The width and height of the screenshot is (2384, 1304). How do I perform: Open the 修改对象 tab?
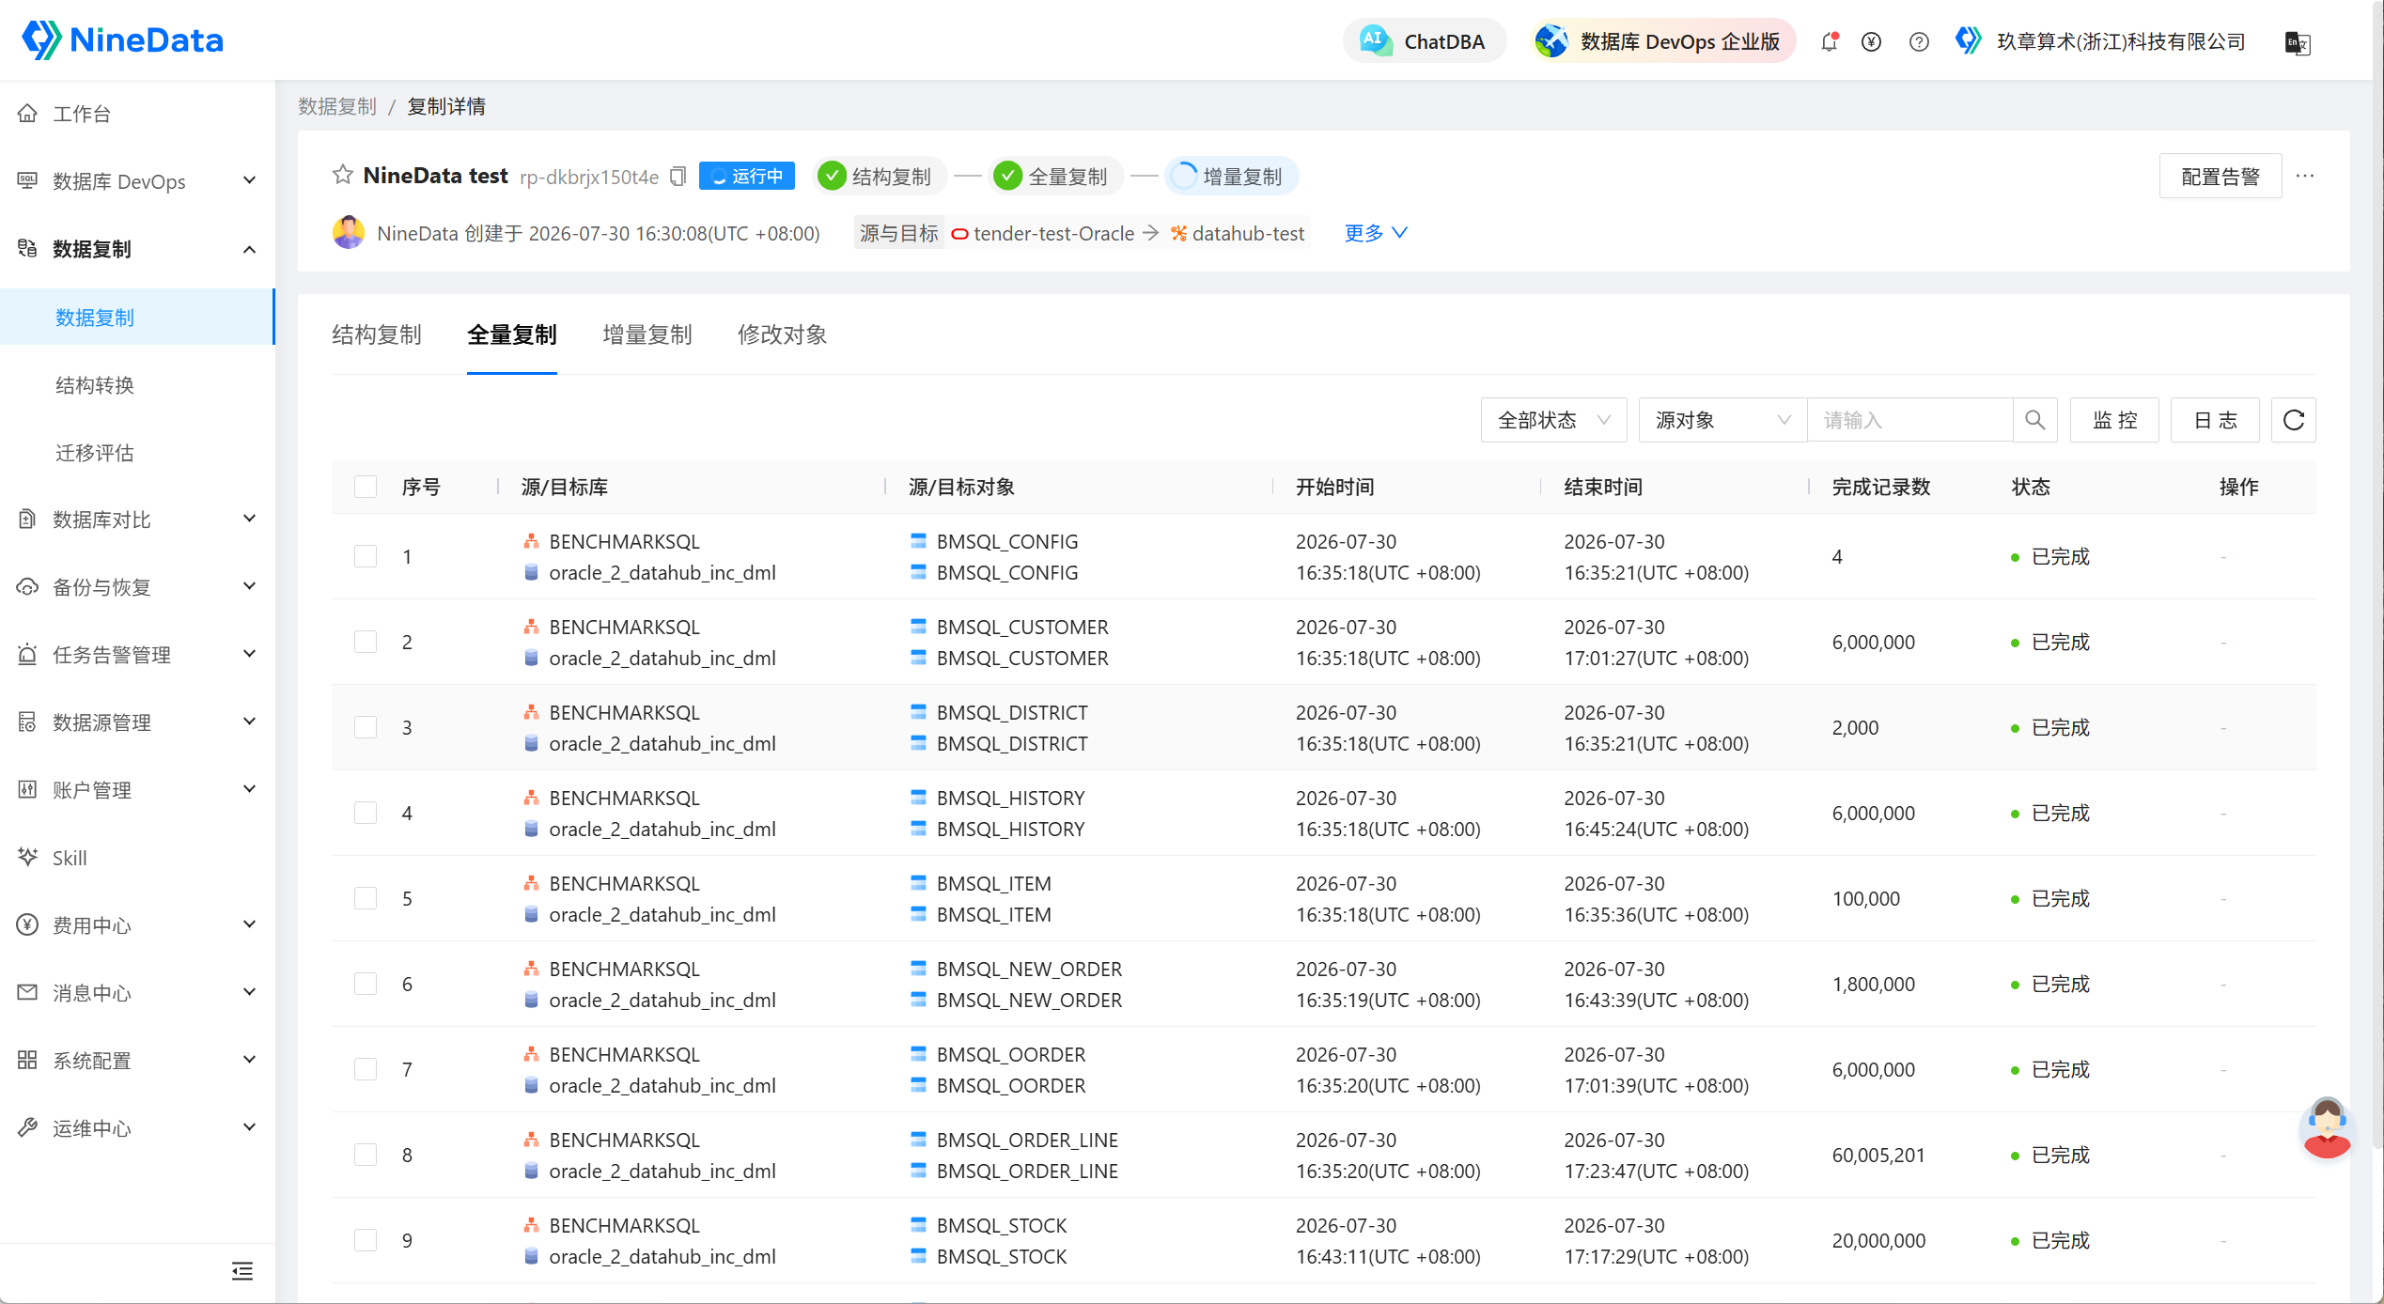pyautogui.click(x=783, y=334)
